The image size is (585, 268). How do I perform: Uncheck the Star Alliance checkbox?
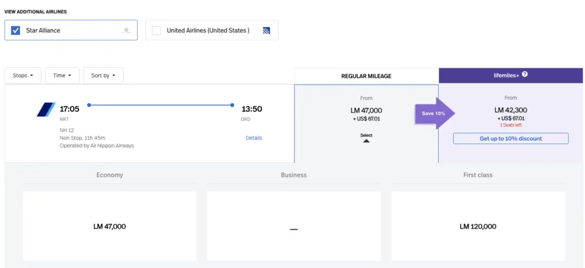(16, 30)
